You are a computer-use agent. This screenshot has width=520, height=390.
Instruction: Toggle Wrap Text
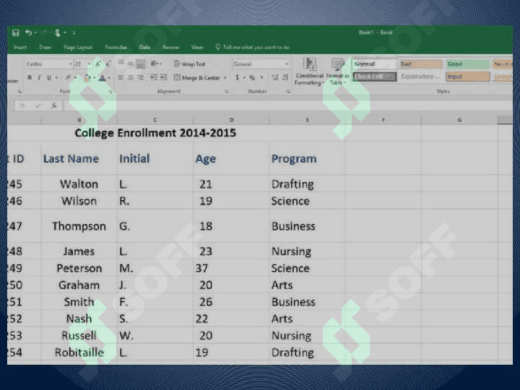coord(189,64)
